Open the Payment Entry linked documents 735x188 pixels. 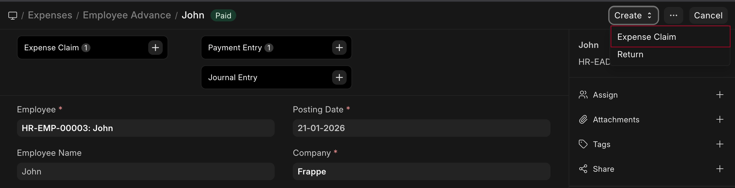pyautogui.click(x=235, y=48)
